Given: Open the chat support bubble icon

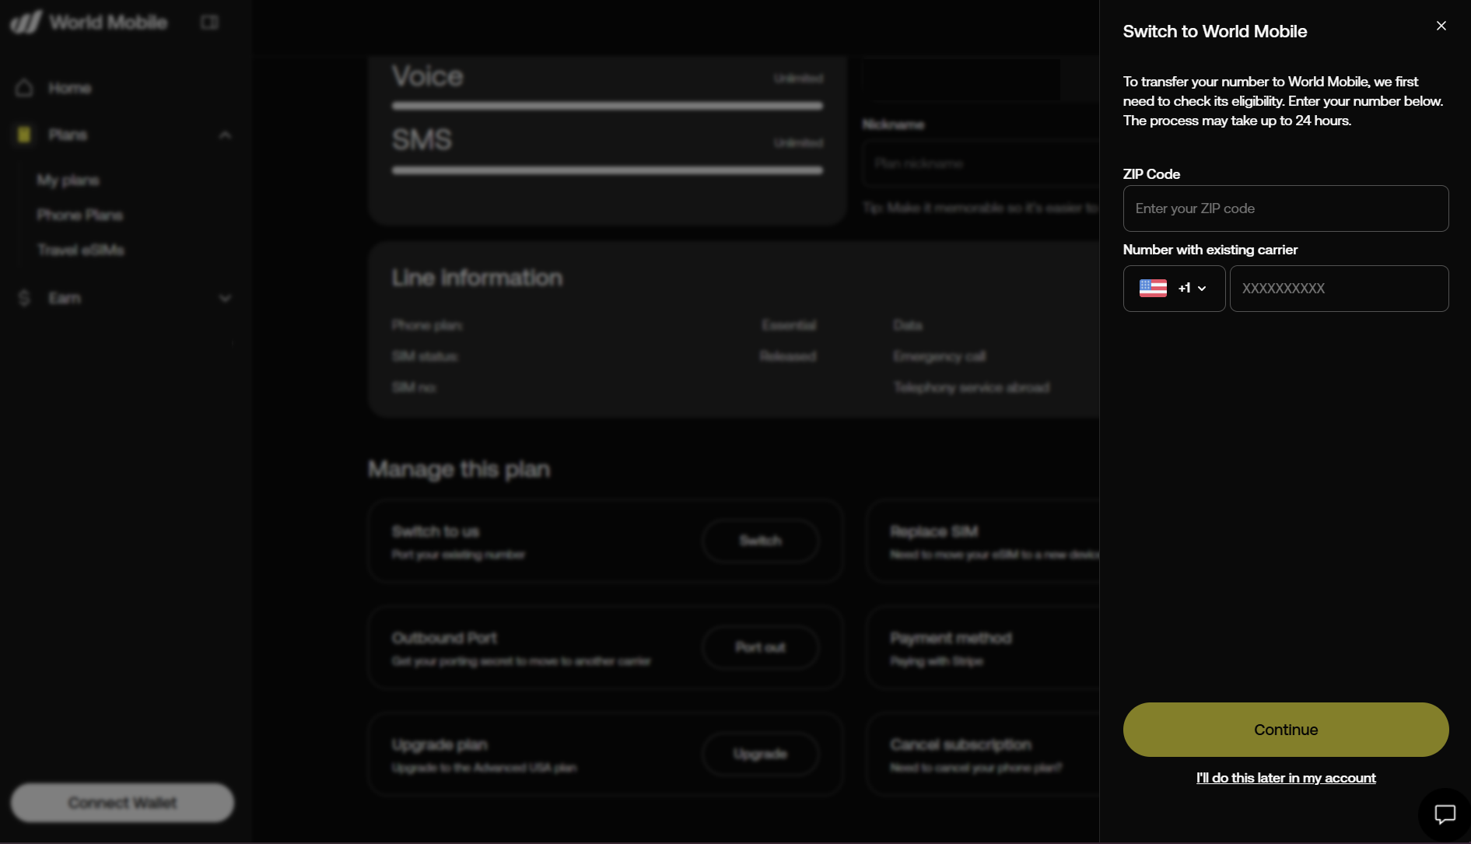Looking at the screenshot, I should (x=1445, y=814).
